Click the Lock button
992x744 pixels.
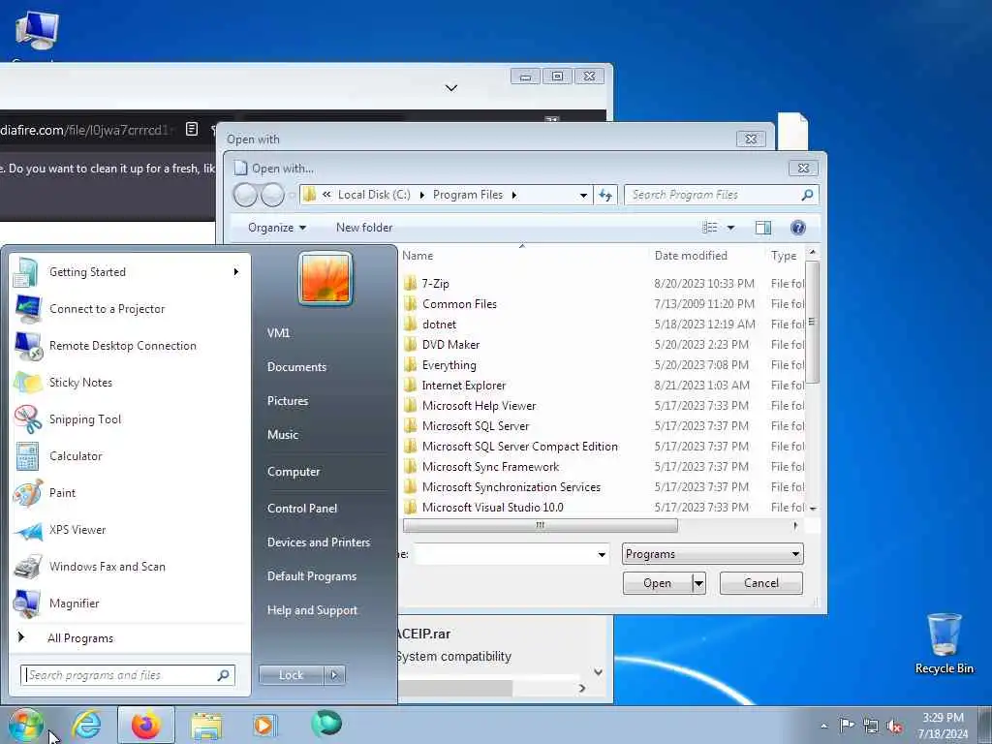pos(291,675)
